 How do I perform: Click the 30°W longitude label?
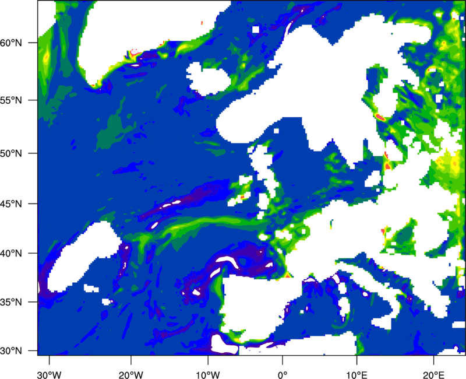click(x=49, y=375)
